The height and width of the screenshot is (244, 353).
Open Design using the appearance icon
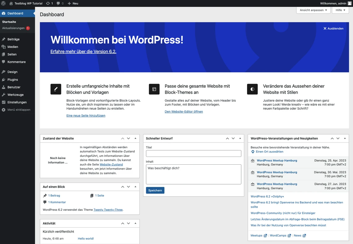coord(3,72)
